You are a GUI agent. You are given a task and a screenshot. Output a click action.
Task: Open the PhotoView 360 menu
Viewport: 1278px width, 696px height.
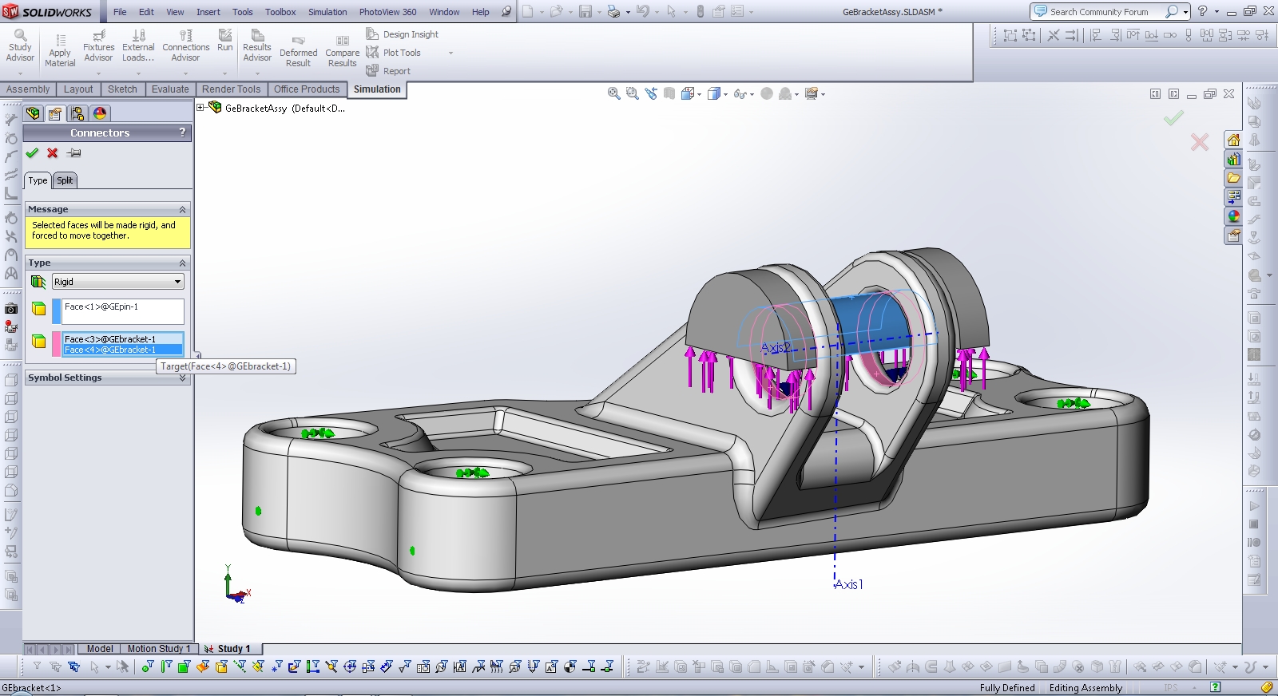pos(387,12)
